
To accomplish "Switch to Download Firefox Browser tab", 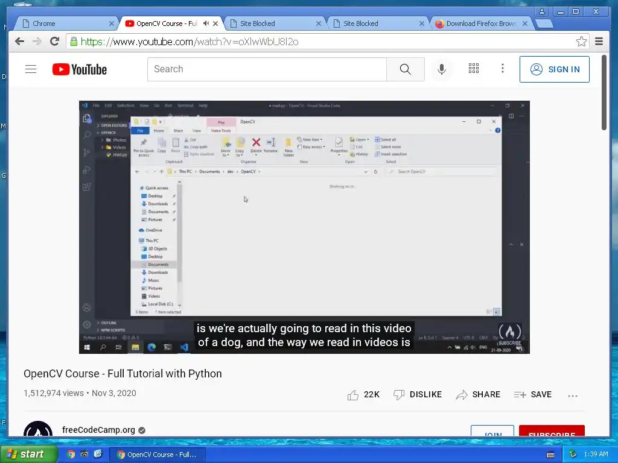I will 480,24.
